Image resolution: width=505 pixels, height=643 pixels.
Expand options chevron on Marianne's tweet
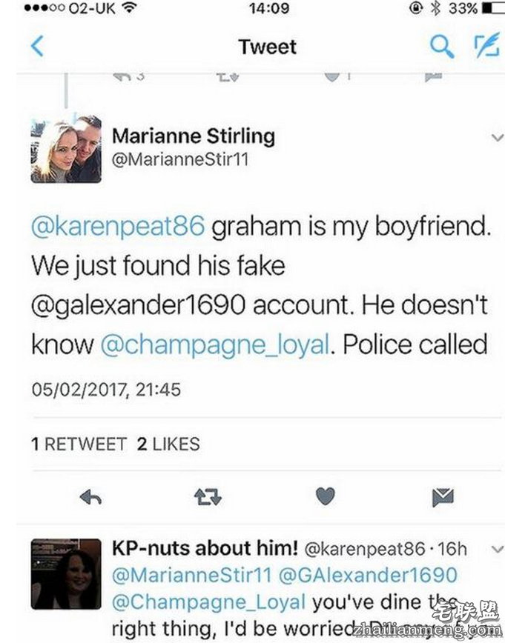tap(498, 138)
